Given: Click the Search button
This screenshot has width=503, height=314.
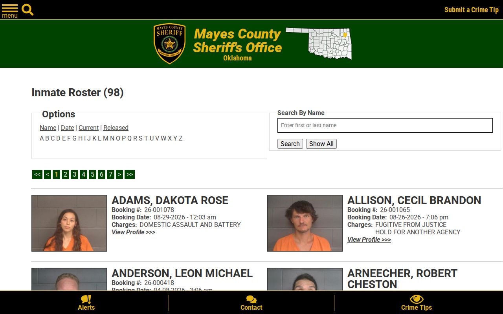Looking at the screenshot, I should 290,144.
